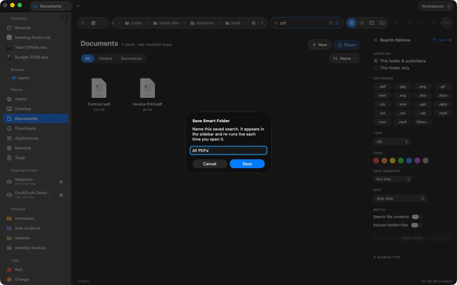The width and height of the screenshot is (457, 285).
Task: Select the Contract.pdf file
Action: point(99,94)
